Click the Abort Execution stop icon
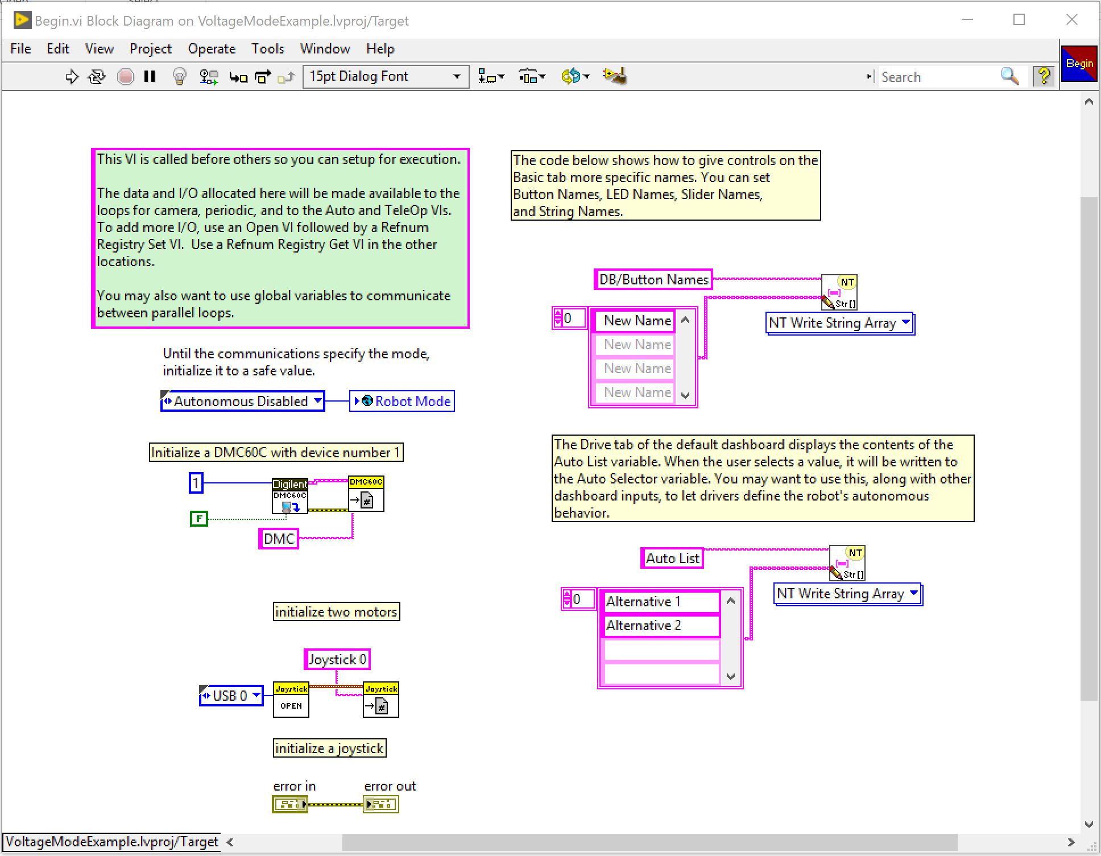1101x856 pixels. (125, 77)
